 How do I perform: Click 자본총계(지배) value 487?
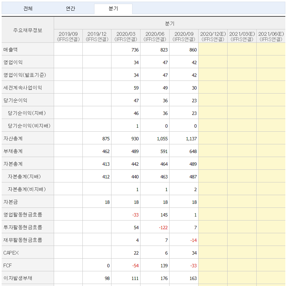click(193, 177)
